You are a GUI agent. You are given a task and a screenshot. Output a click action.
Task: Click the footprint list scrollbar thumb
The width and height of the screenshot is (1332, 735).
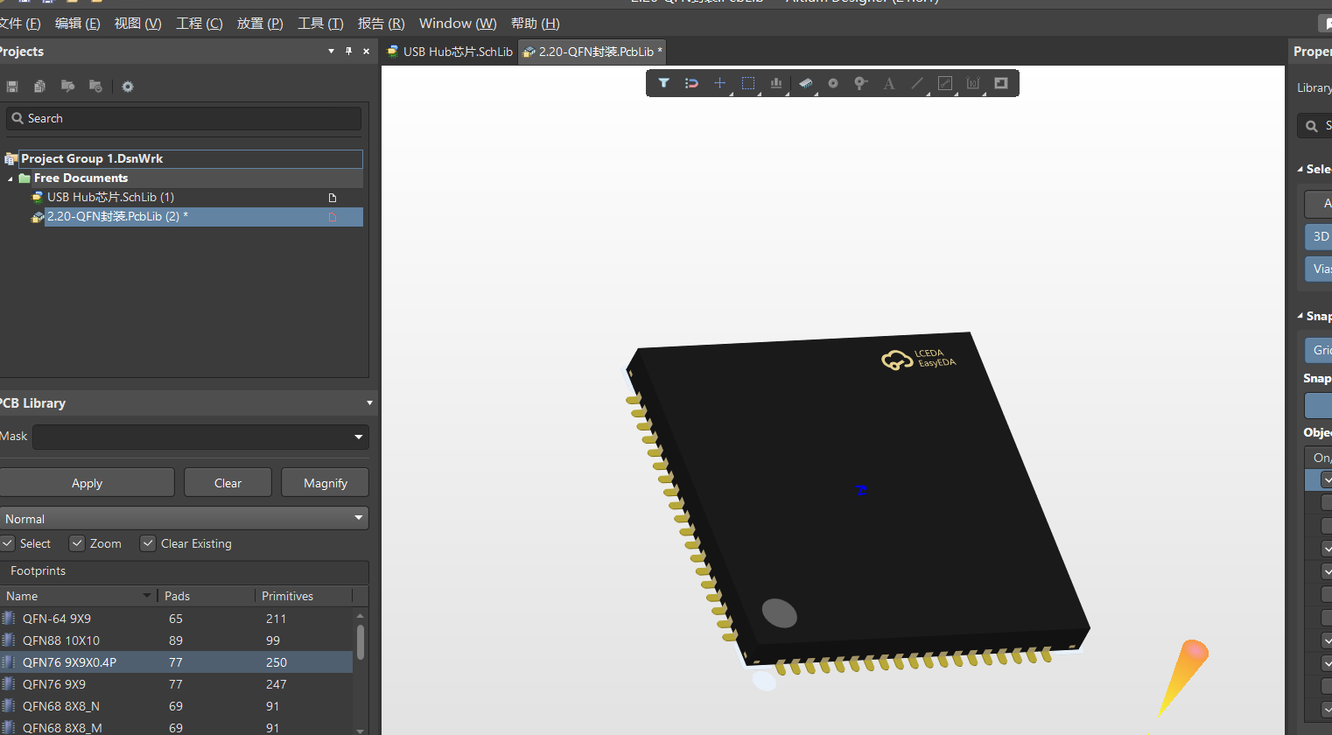click(x=361, y=642)
